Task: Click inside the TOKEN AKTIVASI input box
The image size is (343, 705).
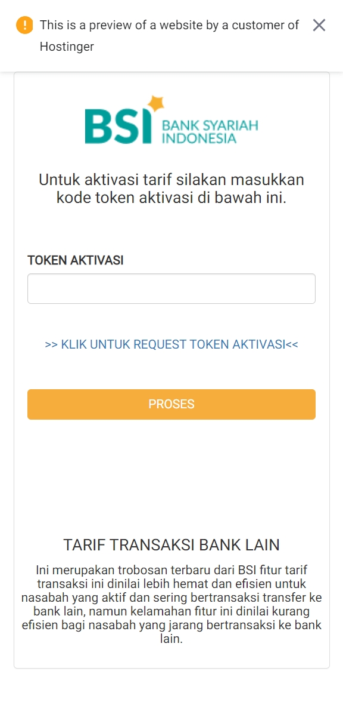Action: 171,288
